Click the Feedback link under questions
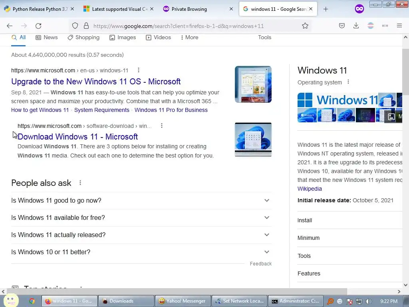Viewport: 409px width, 307px height. click(x=261, y=264)
